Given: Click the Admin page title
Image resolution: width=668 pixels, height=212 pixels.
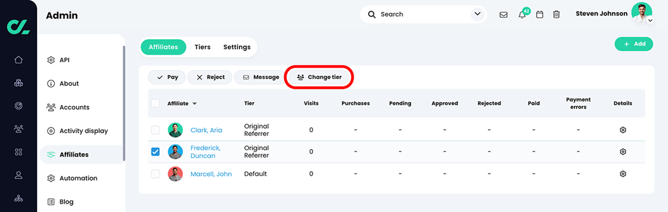Looking at the screenshot, I should pos(62,16).
